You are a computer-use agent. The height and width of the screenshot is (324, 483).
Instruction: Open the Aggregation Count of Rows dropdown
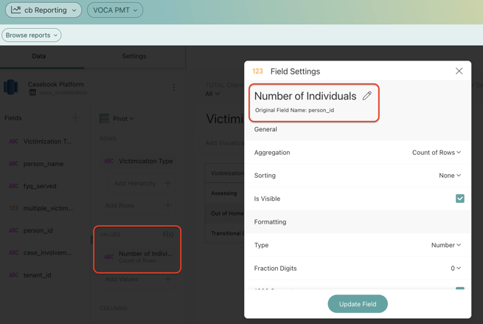tap(437, 153)
